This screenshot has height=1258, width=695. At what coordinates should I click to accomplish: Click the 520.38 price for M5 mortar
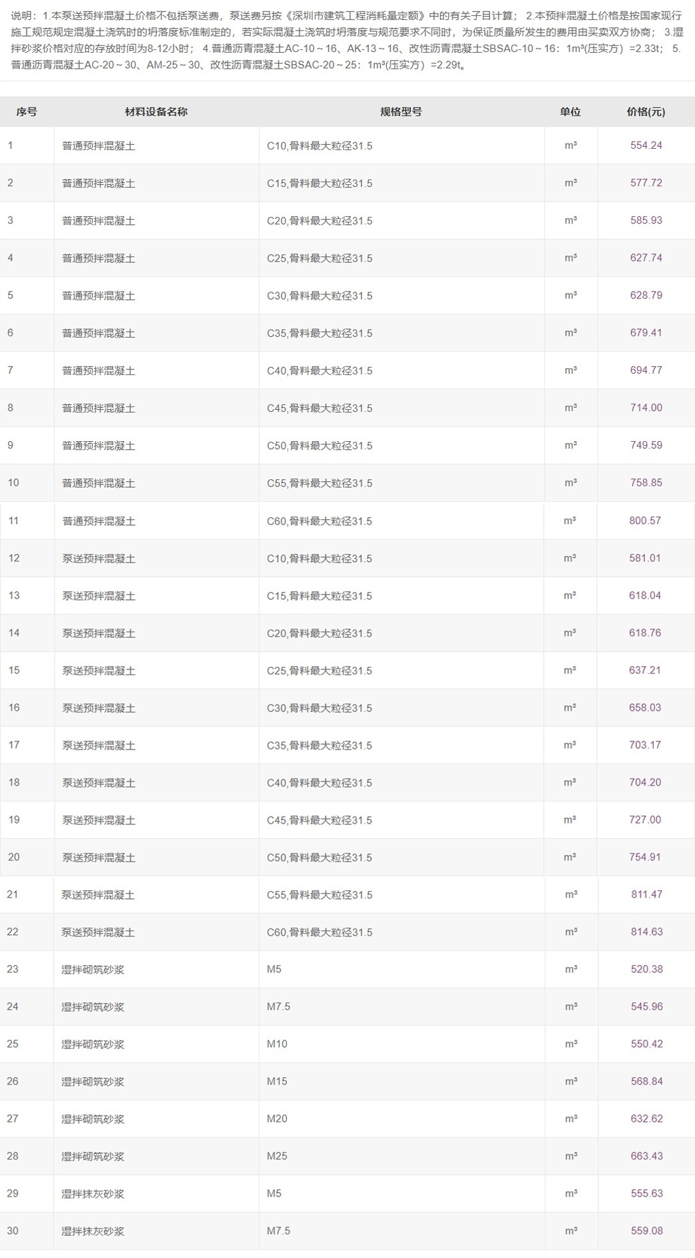point(646,969)
